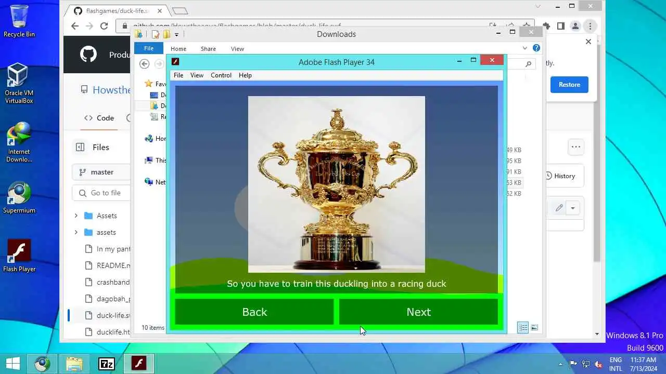The width and height of the screenshot is (666, 374).
Task: Open File Explorer from the taskbar
Action: click(x=74, y=363)
